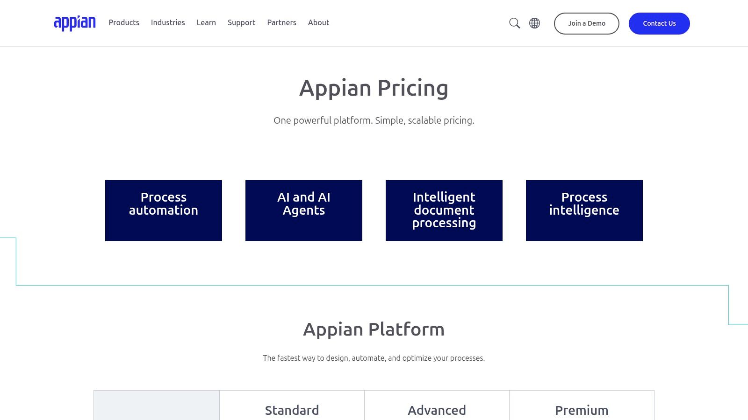Select the Process automation tile
Image resolution: width=748 pixels, height=420 pixels.
(163, 210)
